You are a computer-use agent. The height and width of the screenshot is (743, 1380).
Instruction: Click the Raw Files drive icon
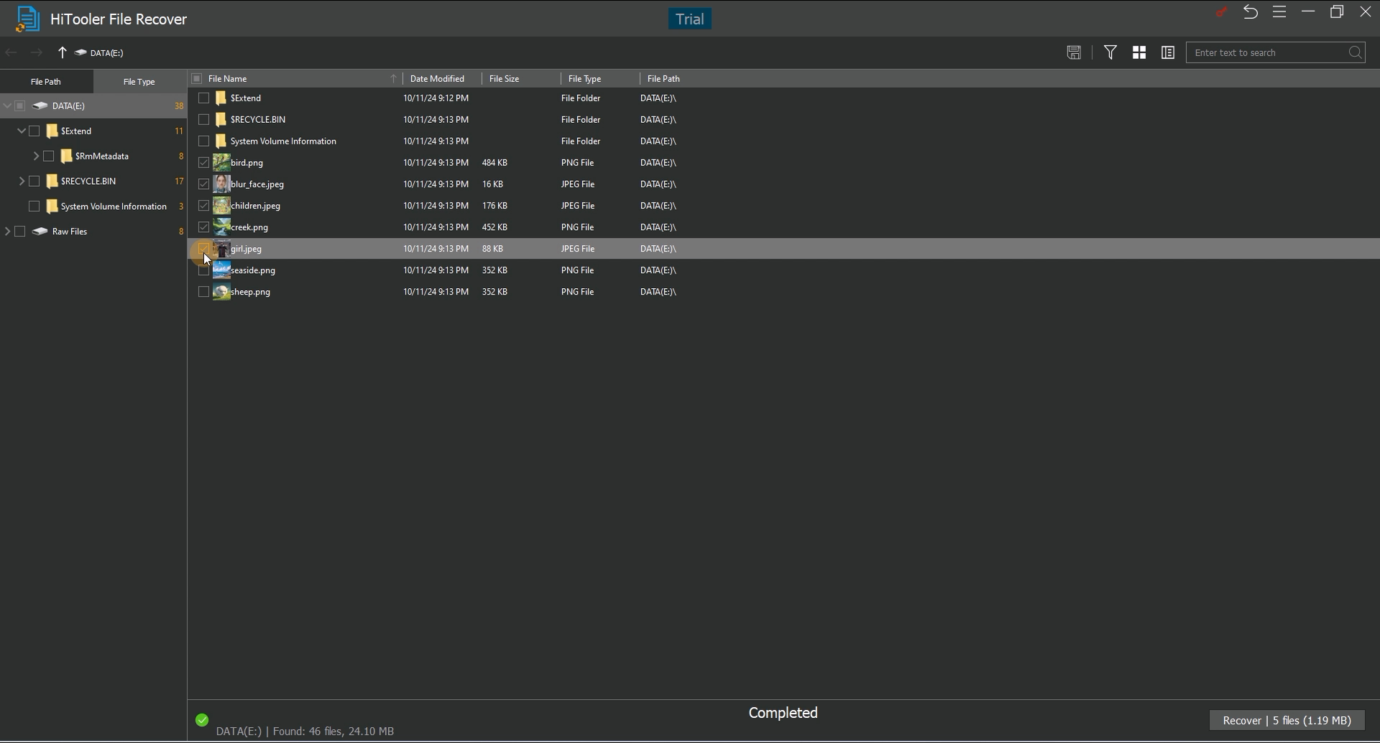pos(40,231)
